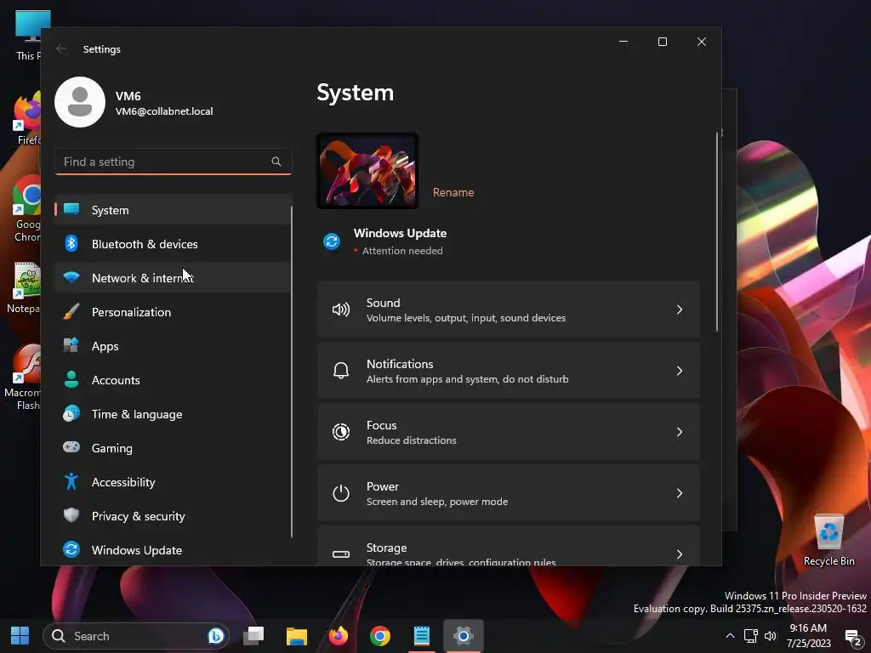871x653 pixels.
Task: Expand the Focus row chevron
Action: 680,431
